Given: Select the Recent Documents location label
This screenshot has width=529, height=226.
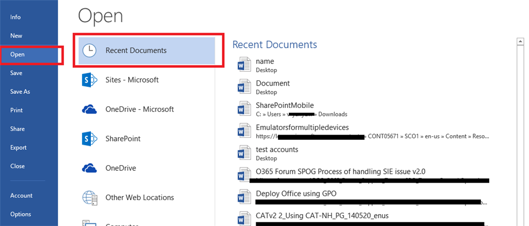Looking at the screenshot, I should coord(136,51).
